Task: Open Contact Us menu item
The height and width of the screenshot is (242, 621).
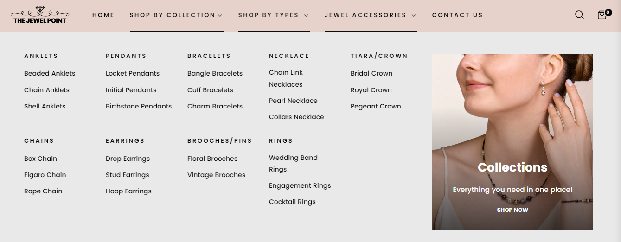Action: pos(457,15)
